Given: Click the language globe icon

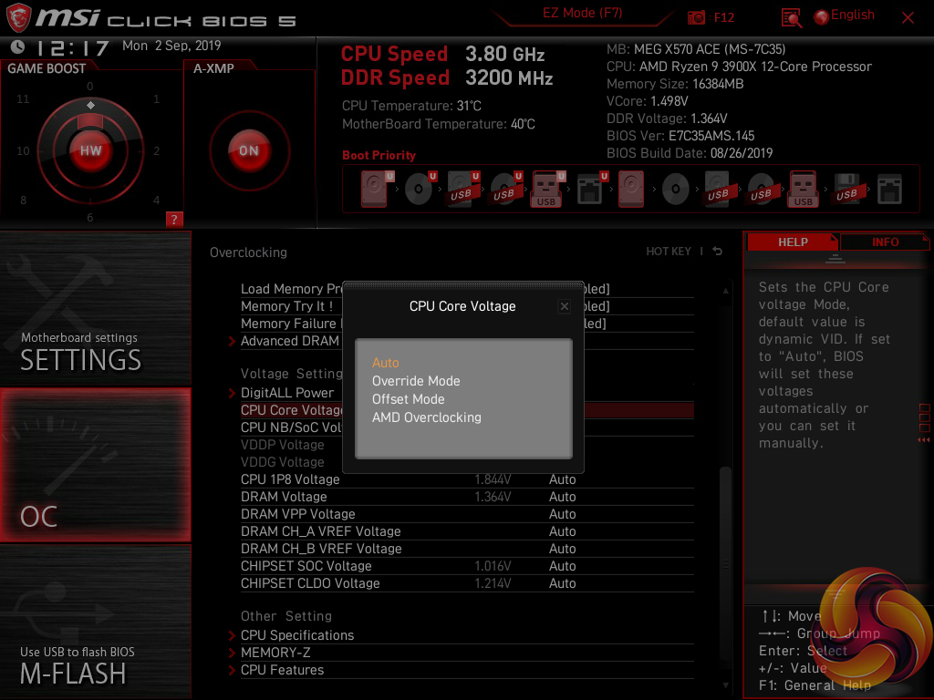Looking at the screenshot, I should 821,16.
